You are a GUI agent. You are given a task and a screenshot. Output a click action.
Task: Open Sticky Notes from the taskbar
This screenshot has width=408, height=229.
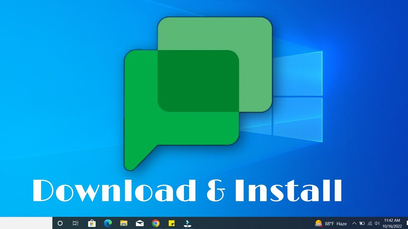[171, 224]
